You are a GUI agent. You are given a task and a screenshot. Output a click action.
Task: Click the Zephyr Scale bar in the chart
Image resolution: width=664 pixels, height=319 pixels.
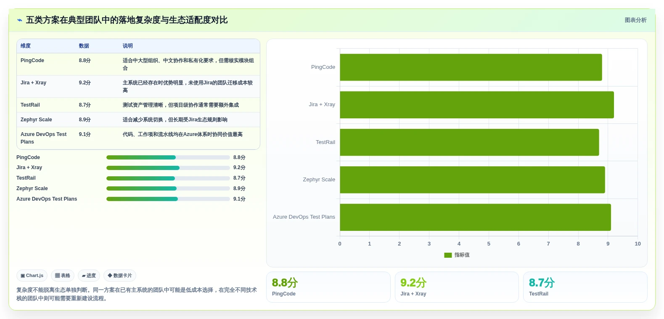pos(472,180)
